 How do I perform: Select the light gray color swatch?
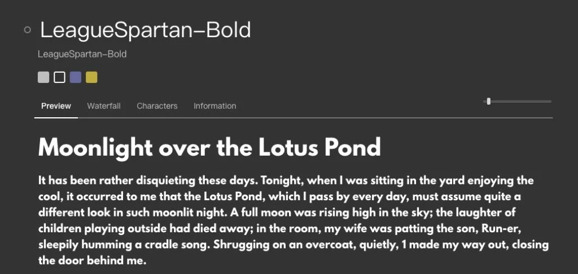(x=43, y=77)
